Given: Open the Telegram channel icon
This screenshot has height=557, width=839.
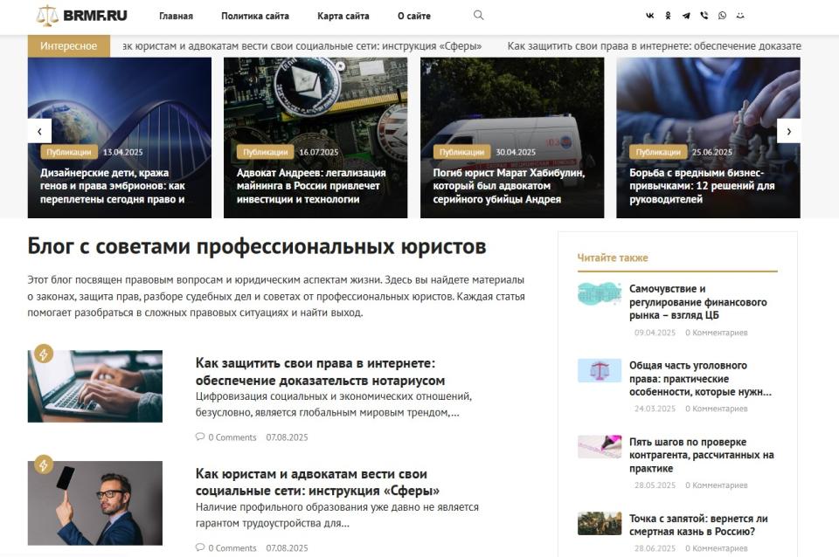Looking at the screenshot, I should click(x=687, y=15).
